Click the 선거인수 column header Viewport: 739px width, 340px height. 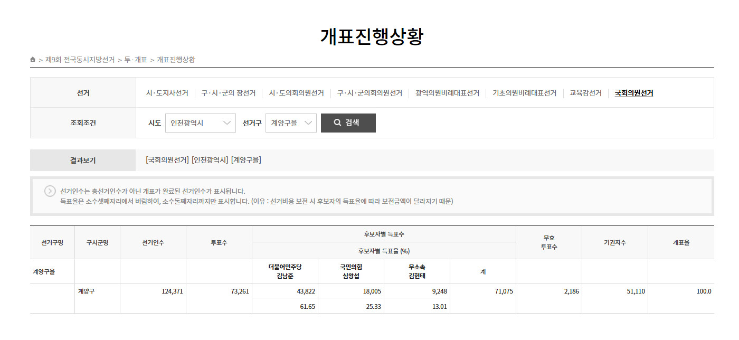coord(153,242)
